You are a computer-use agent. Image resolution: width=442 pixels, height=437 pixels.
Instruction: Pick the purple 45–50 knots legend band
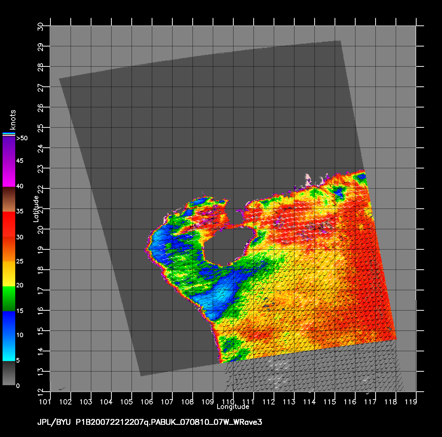tap(9, 150)
